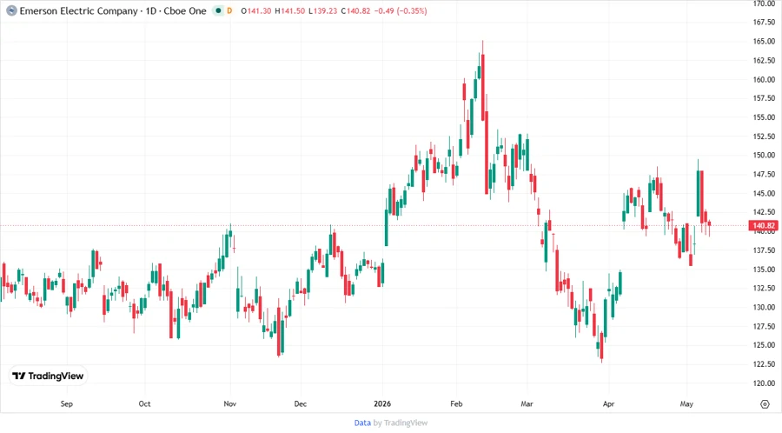Click the 165.00 price axis label

tap(764, 42)
